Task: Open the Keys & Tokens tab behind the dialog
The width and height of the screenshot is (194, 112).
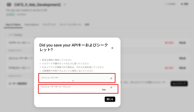Action: [13, 25]
